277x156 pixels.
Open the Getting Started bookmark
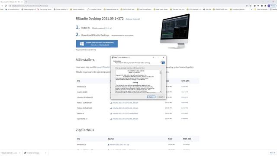point(77,10)
